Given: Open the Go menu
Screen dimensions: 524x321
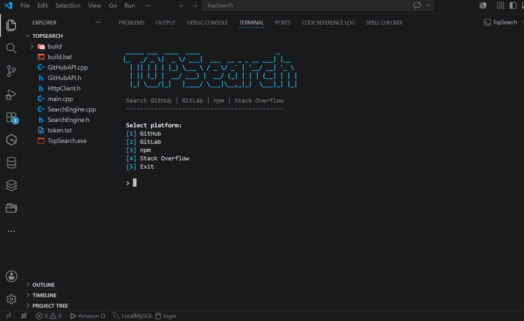Looking at the screenshot, I should click(x=113, y=5).
